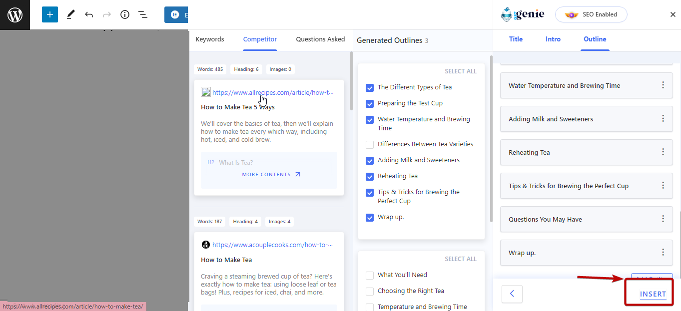Open the Competitor tab
Screen dimensions: 681x311
260,39
